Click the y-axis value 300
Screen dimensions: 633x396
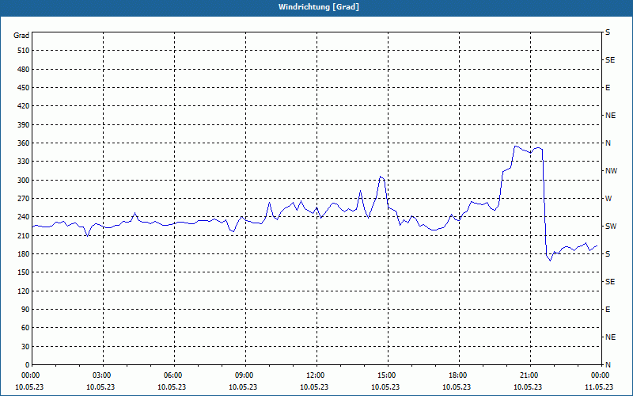24,181
